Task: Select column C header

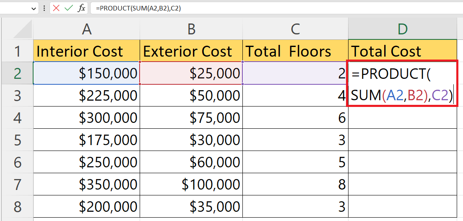Action: 295,29
